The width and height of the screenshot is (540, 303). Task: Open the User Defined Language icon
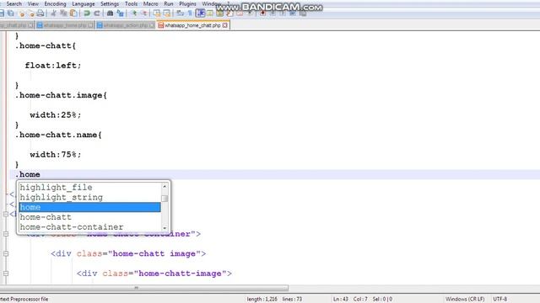tap(210, 13)
